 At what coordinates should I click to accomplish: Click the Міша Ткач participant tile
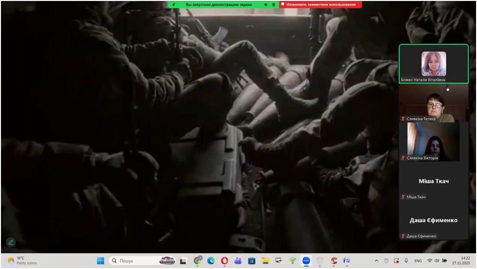(x=433, y=182)
